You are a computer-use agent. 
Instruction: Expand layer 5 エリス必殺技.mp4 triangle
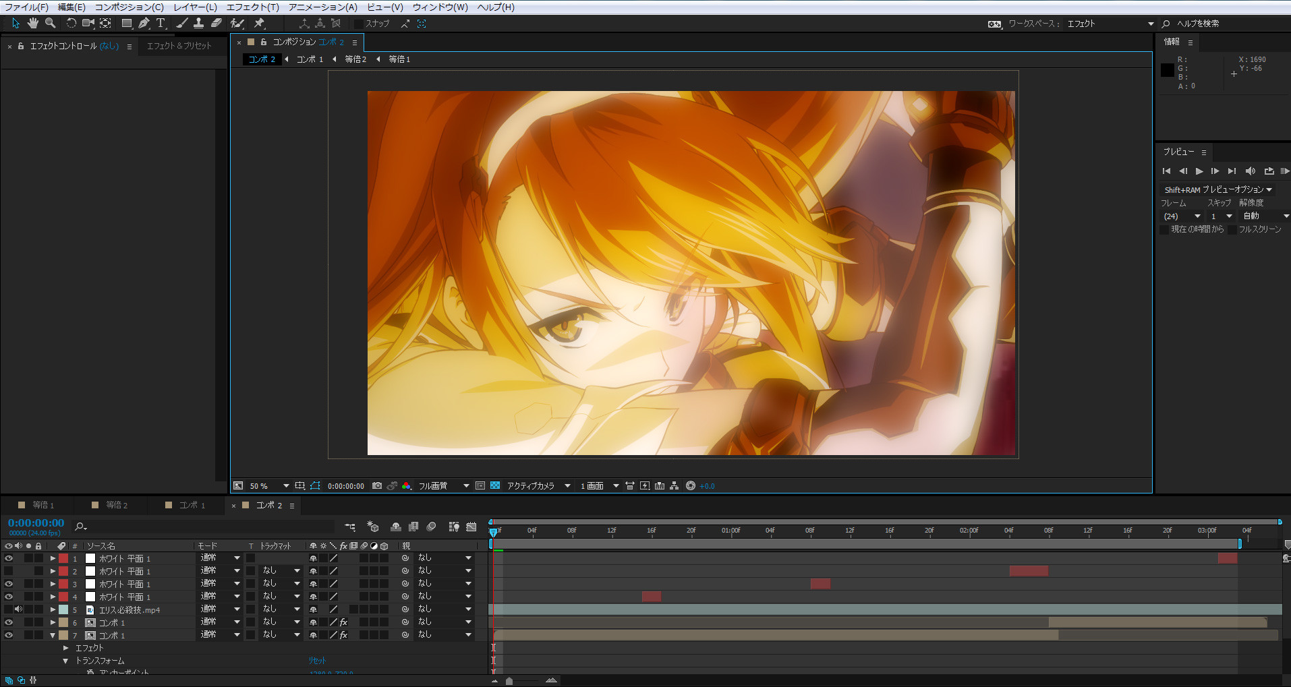[53, 609]
